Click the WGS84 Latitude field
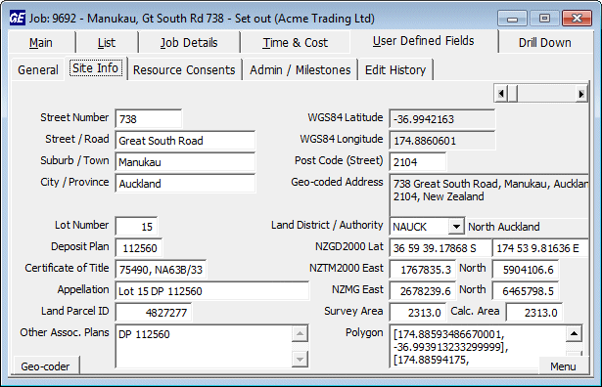The height and width of the screenshot is (387, 602). click(441, 119)
